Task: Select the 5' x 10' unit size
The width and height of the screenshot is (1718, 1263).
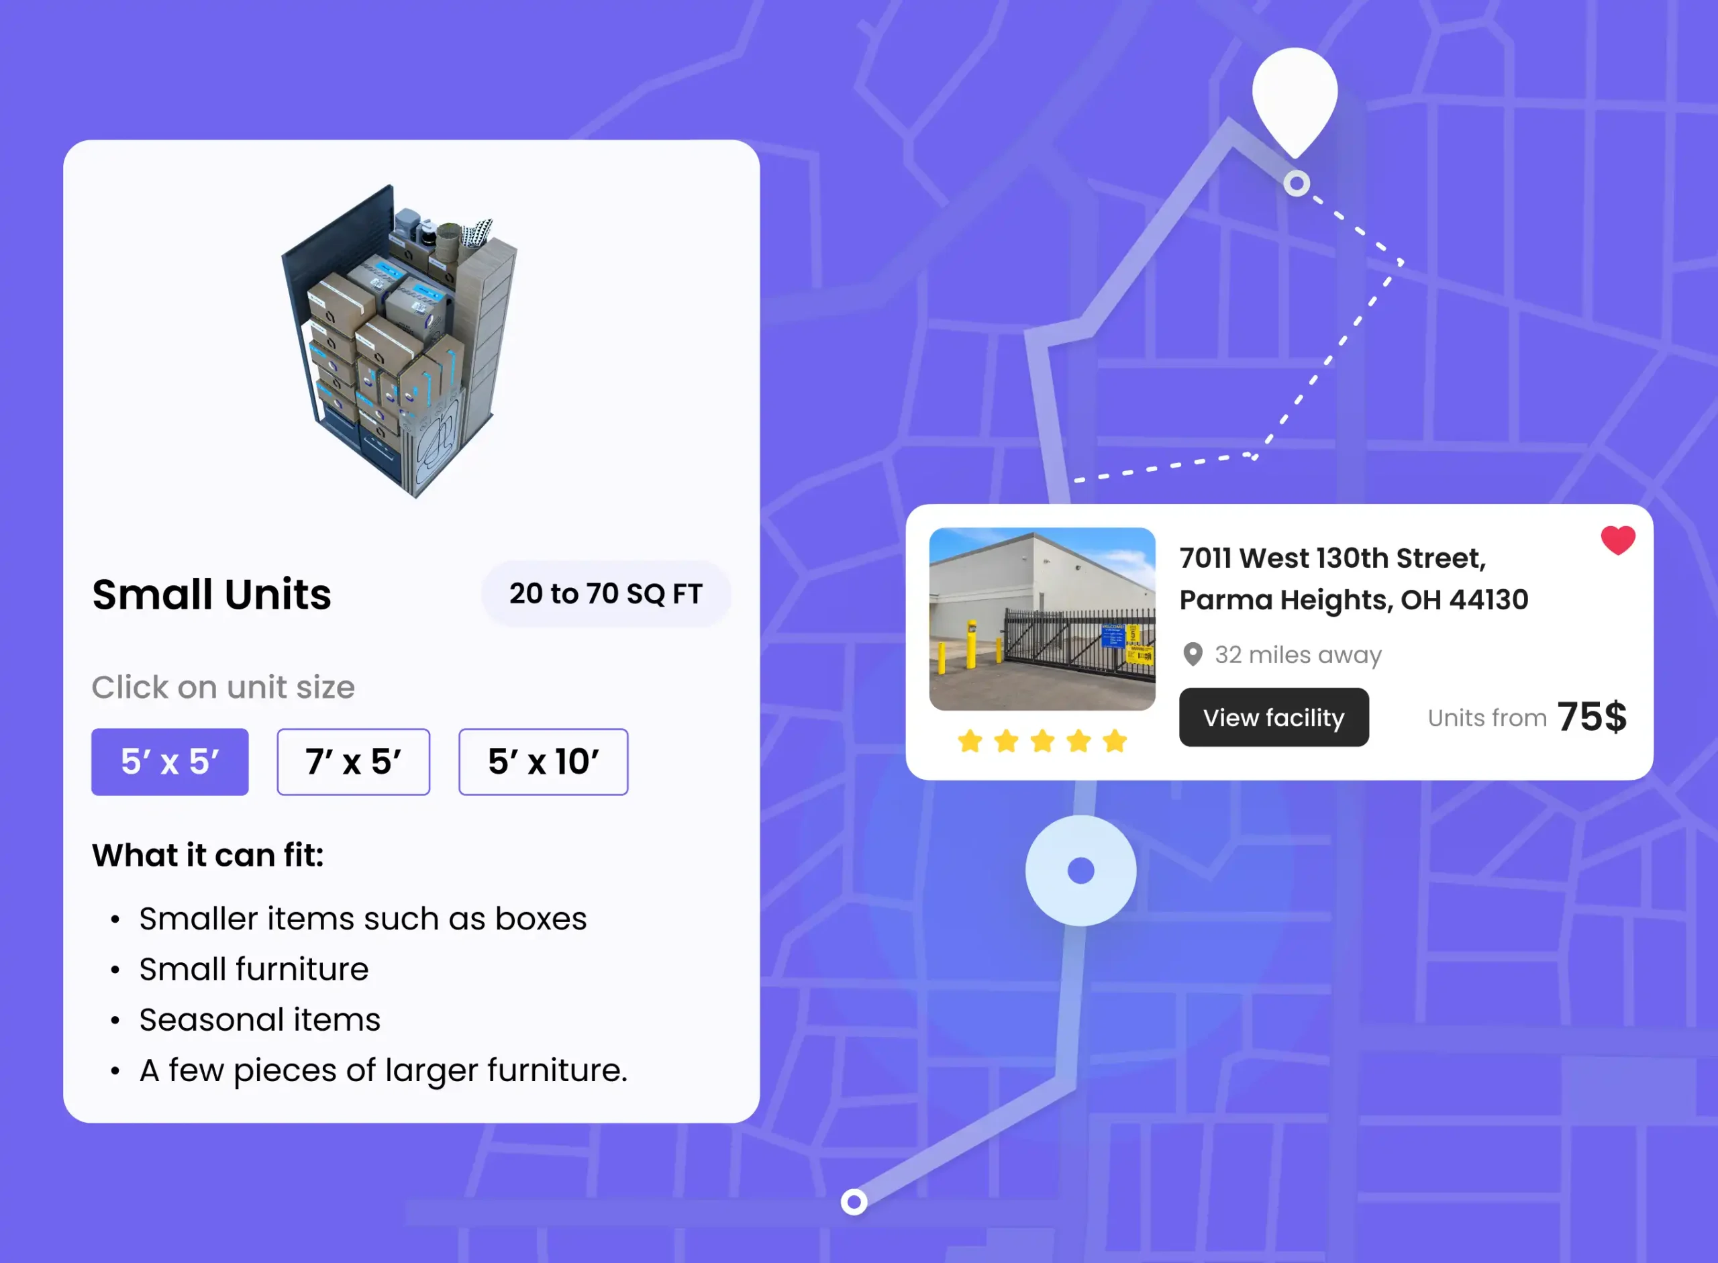Action: point(543,762)
